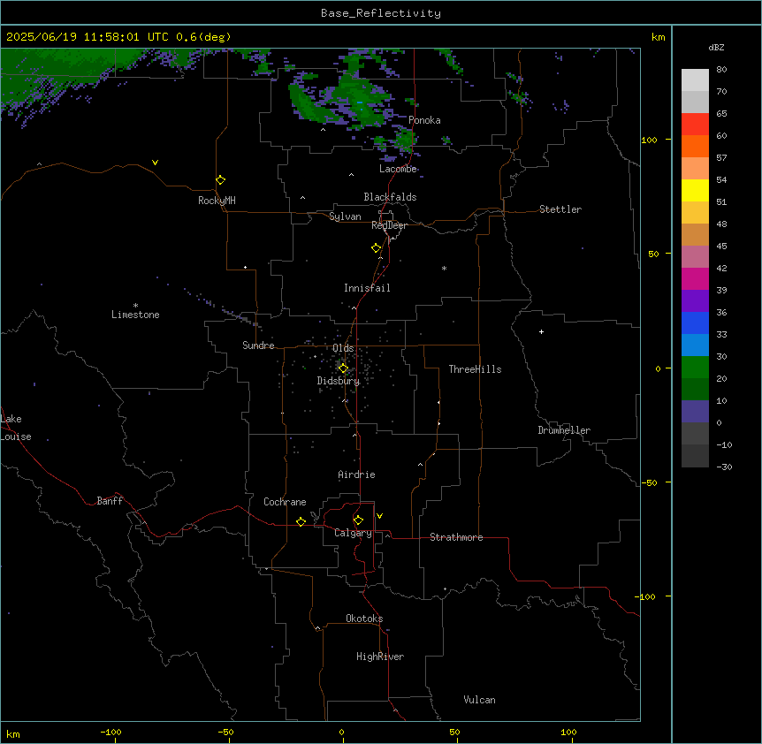Click the yellow diamond marker above the Calgary label
This screenshot has height=744, width=762.
tap(358, 520)
